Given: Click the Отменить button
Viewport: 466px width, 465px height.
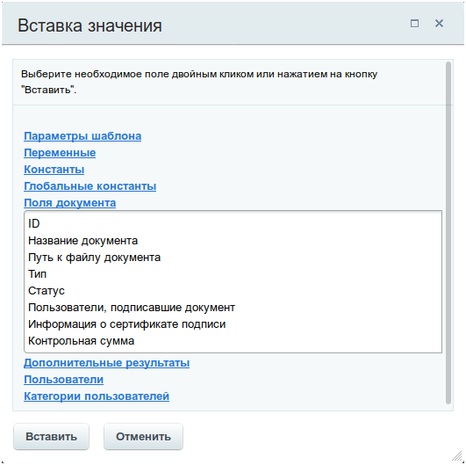Looking at the screenshot, I should click(143, 436).
